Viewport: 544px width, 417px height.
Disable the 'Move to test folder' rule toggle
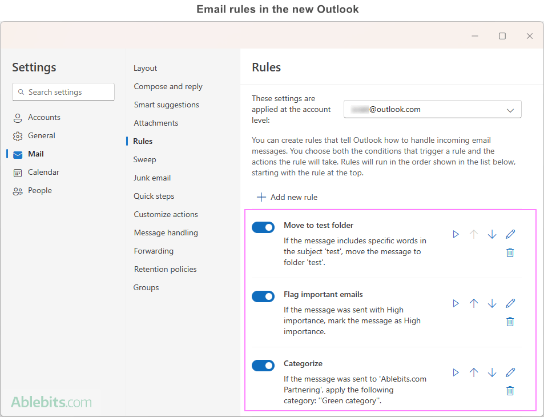263,227
